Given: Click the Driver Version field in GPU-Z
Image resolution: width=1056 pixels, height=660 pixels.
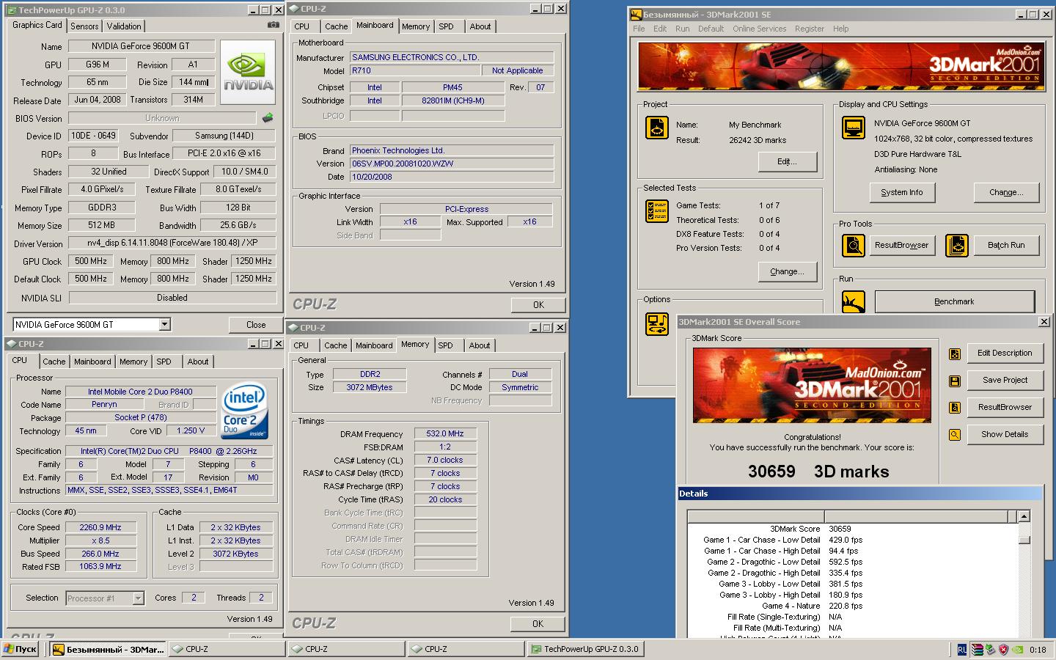Looking at the screenshot, I should click(172, 243).
